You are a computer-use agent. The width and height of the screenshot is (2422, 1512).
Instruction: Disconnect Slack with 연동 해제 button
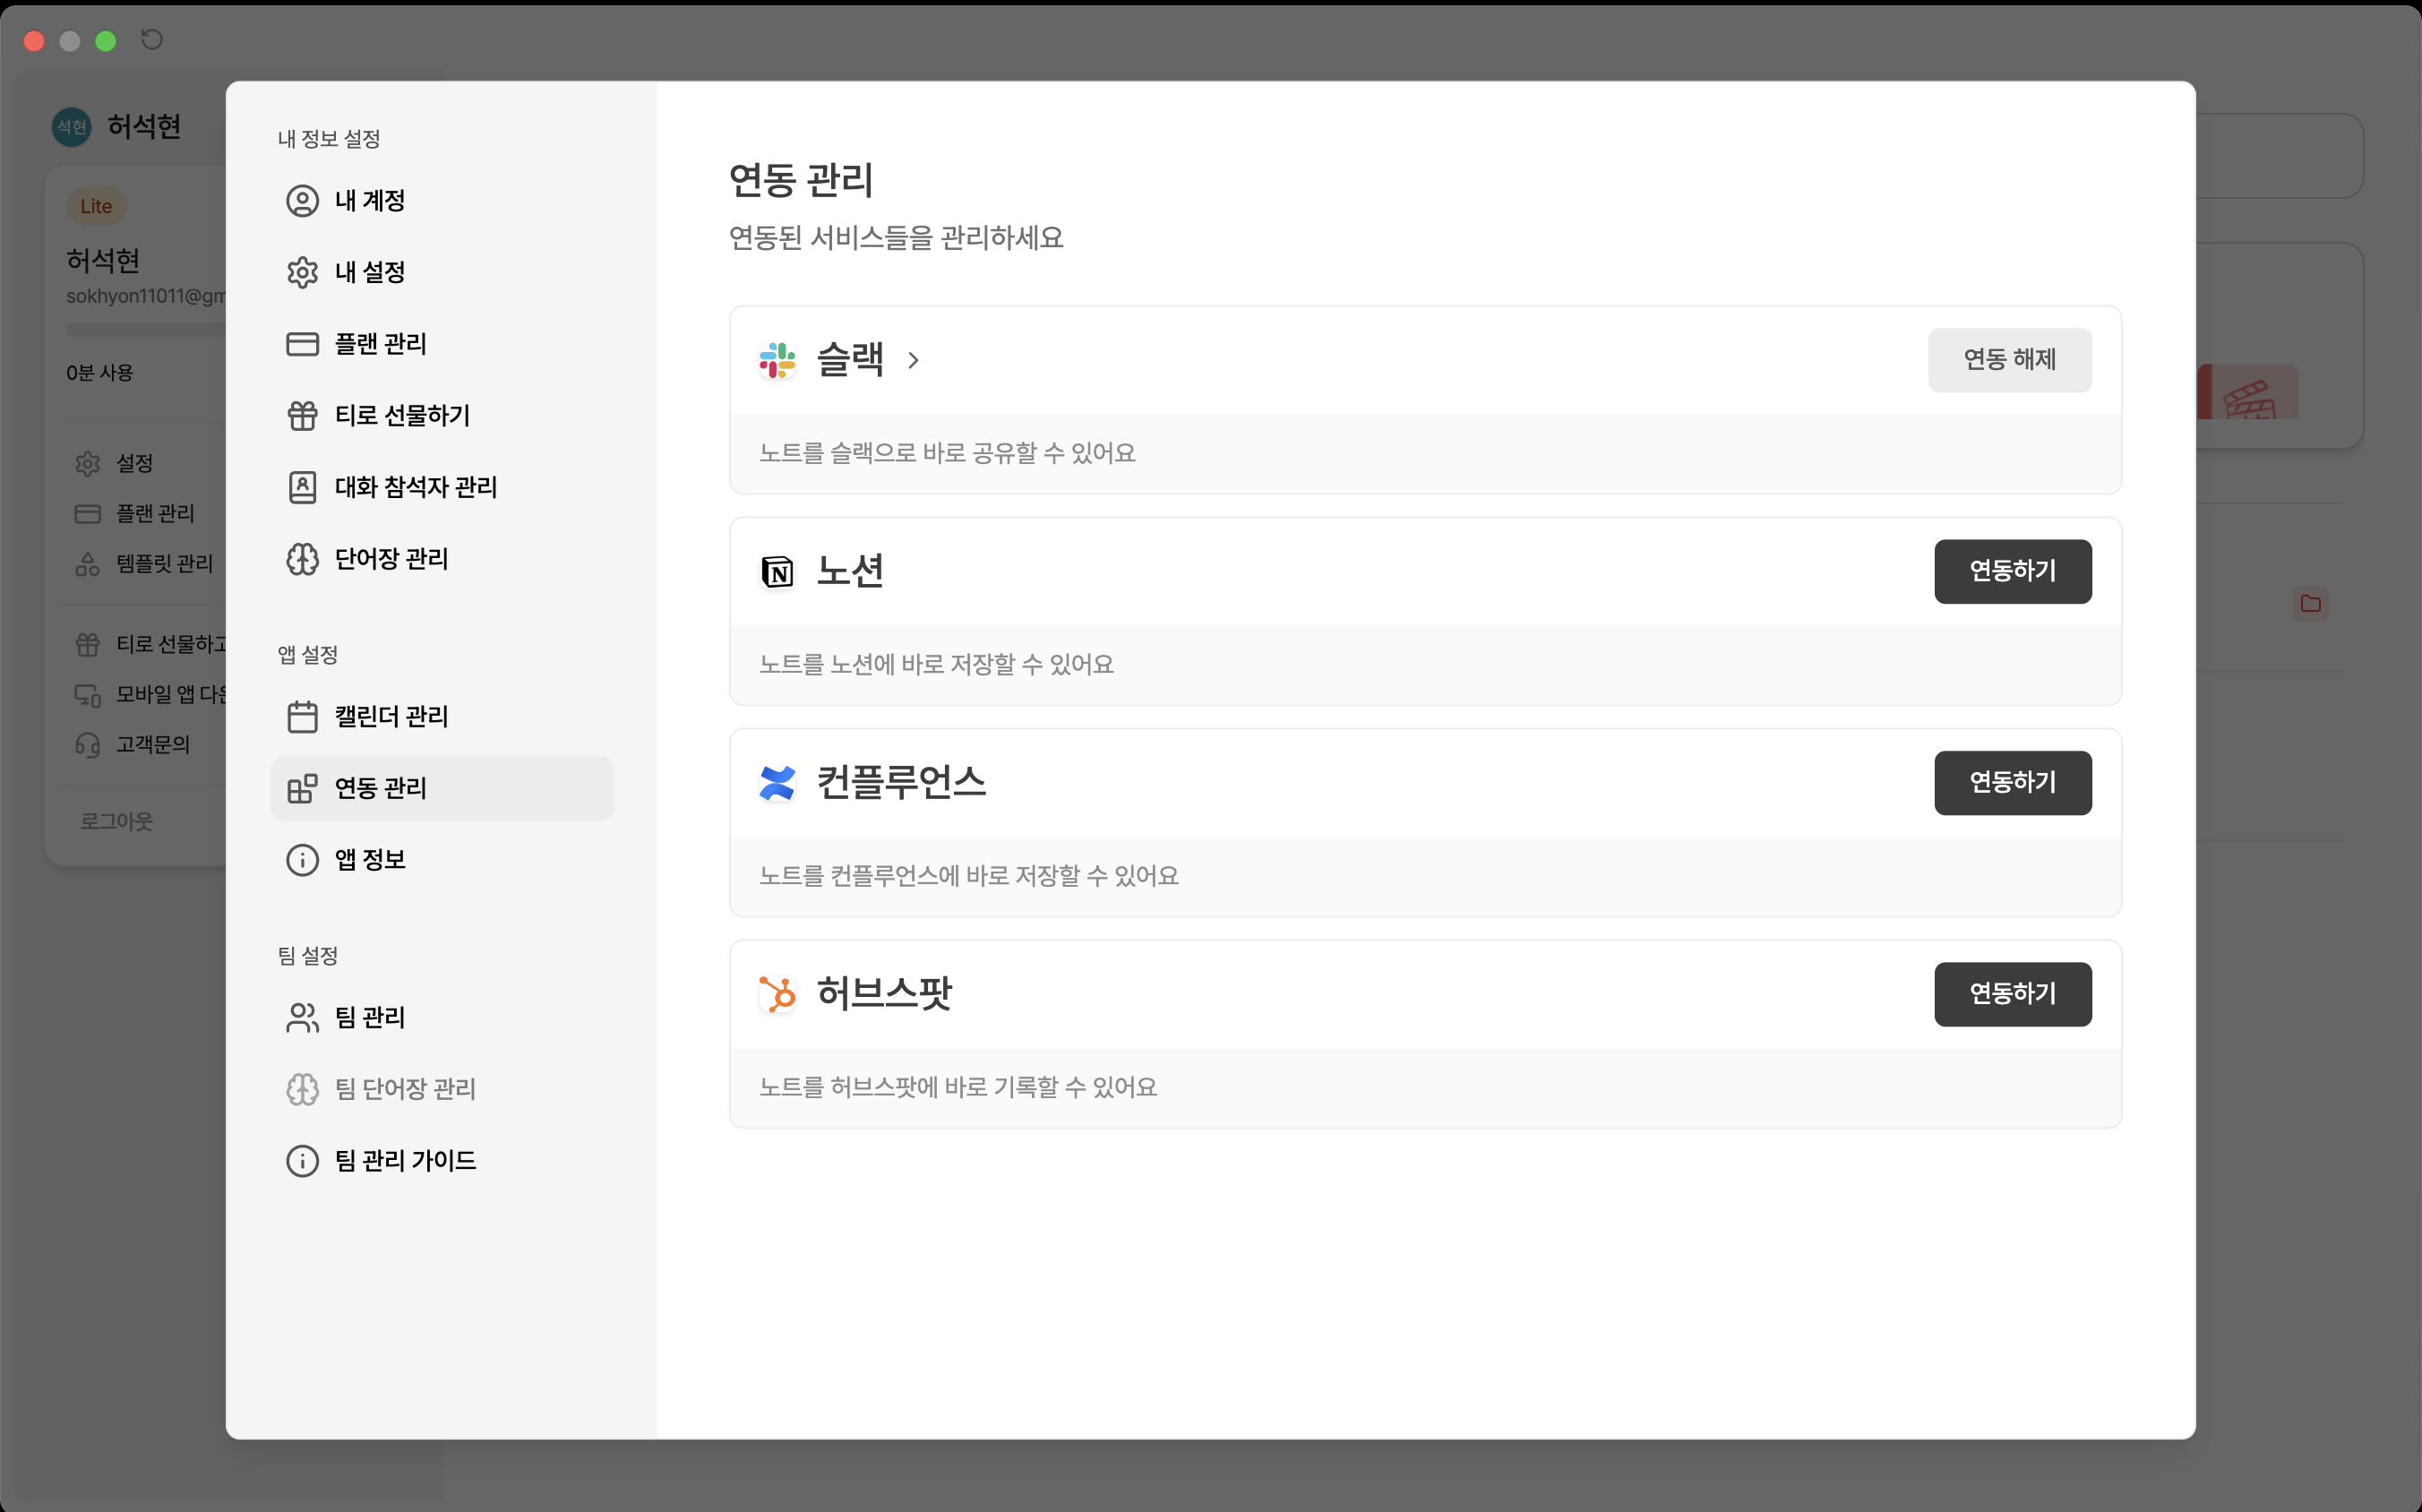(2009, 360)
